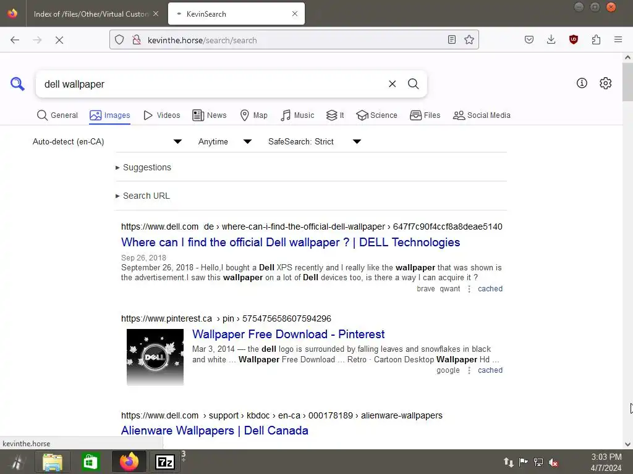Screen dimensions: 633x474
Task: Toggle reader view in address bar
Action: 452,39
